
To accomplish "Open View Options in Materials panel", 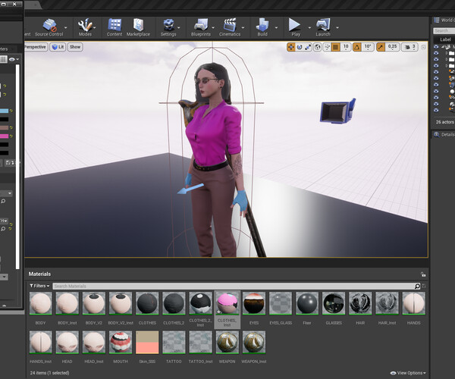I will point(408,373).
